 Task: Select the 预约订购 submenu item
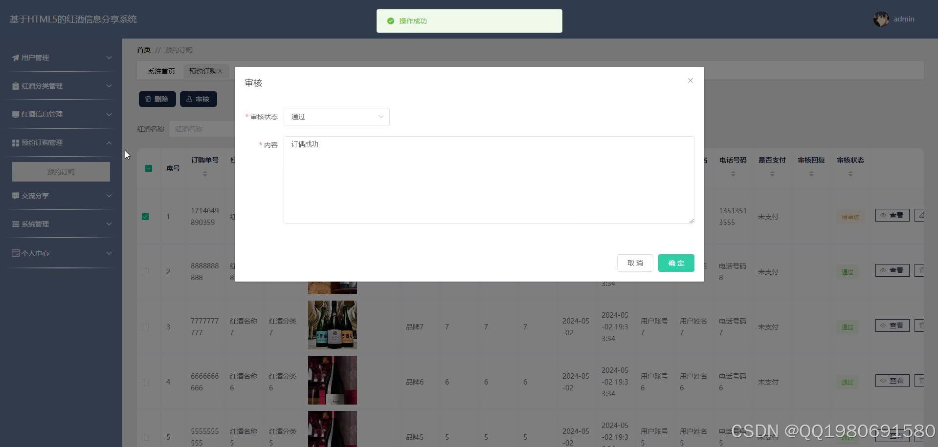61,172
